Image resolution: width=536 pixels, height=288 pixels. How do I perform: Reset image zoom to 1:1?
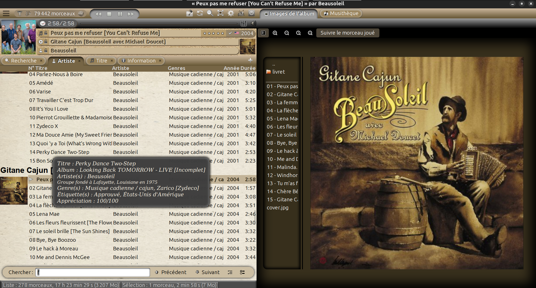(298, 33)
